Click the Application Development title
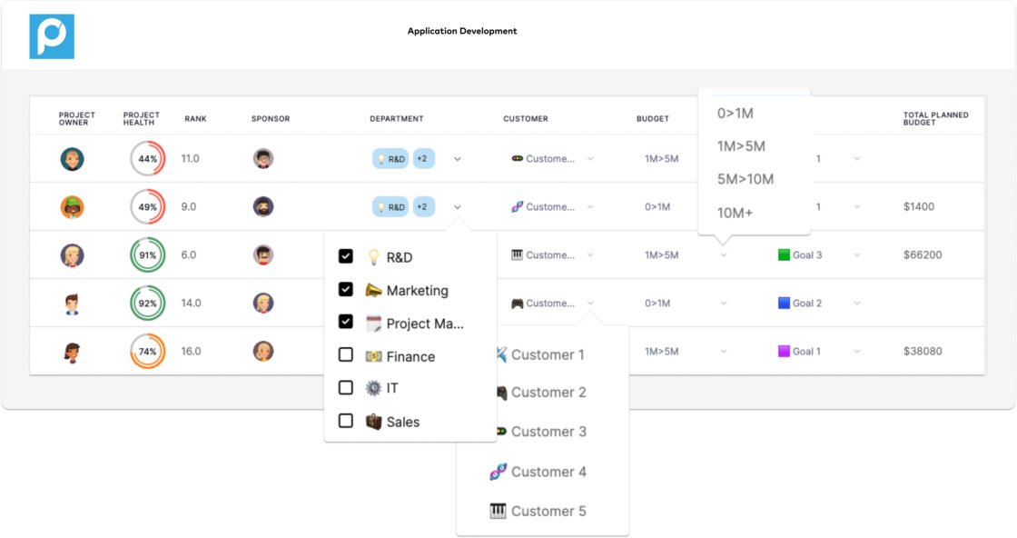Image resolution: width=1017 pixels, height=538 pixels. [x=462, y=31]
